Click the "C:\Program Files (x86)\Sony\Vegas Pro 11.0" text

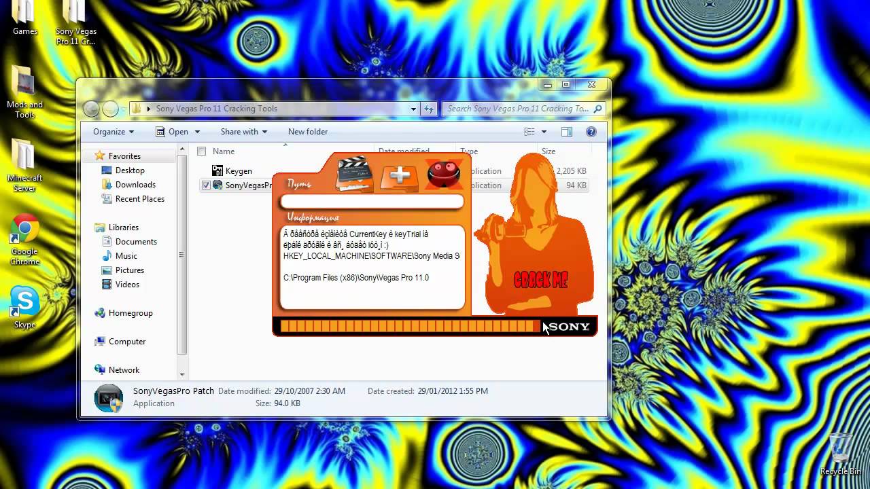[x=356, y=278]
